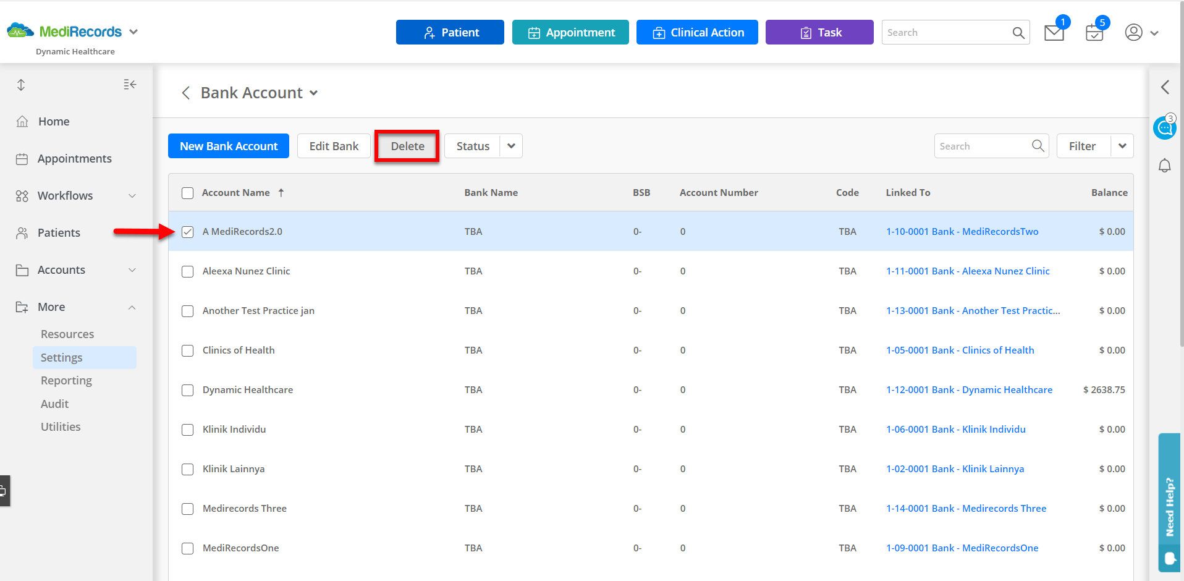Click the MediRecords cloud logo
This screenshot has height=581, width=1184.
[20, 30]
